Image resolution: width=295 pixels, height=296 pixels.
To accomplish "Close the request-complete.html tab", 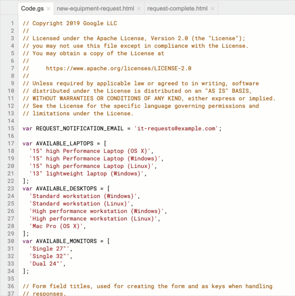I will click(213, 9).
